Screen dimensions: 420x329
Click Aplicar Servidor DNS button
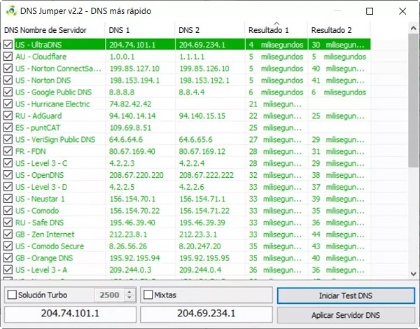point(346,315)
